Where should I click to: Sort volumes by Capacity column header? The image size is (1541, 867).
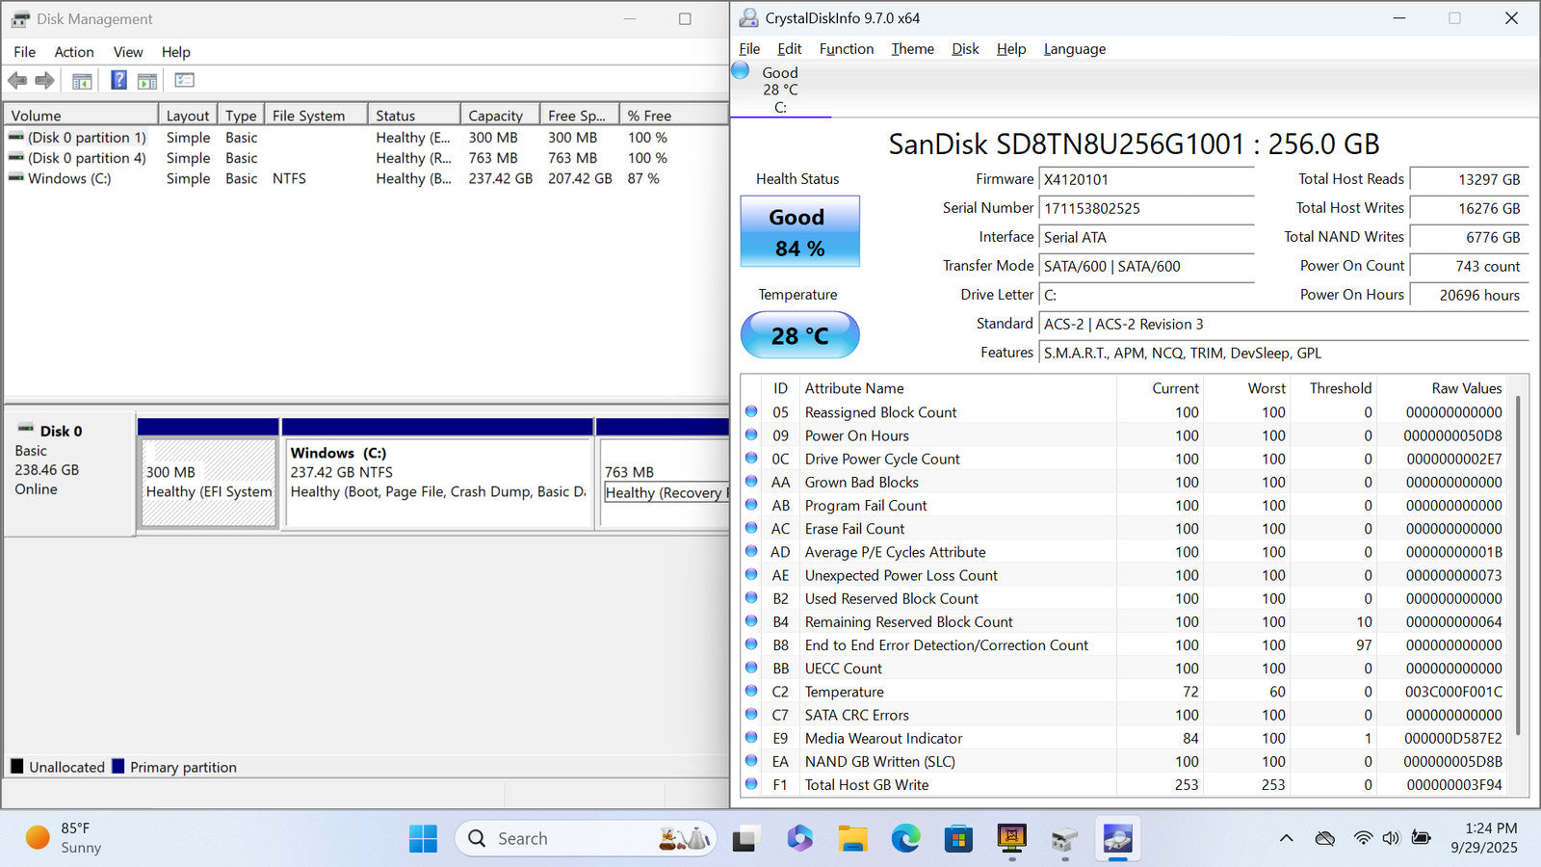point(496,116)
